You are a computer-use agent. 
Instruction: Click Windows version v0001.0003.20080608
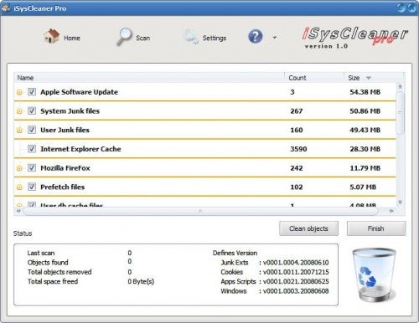click(x=296, y=291)
